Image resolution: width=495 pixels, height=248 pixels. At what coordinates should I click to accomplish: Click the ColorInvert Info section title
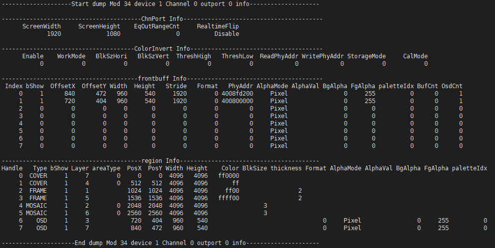[162, 49]
